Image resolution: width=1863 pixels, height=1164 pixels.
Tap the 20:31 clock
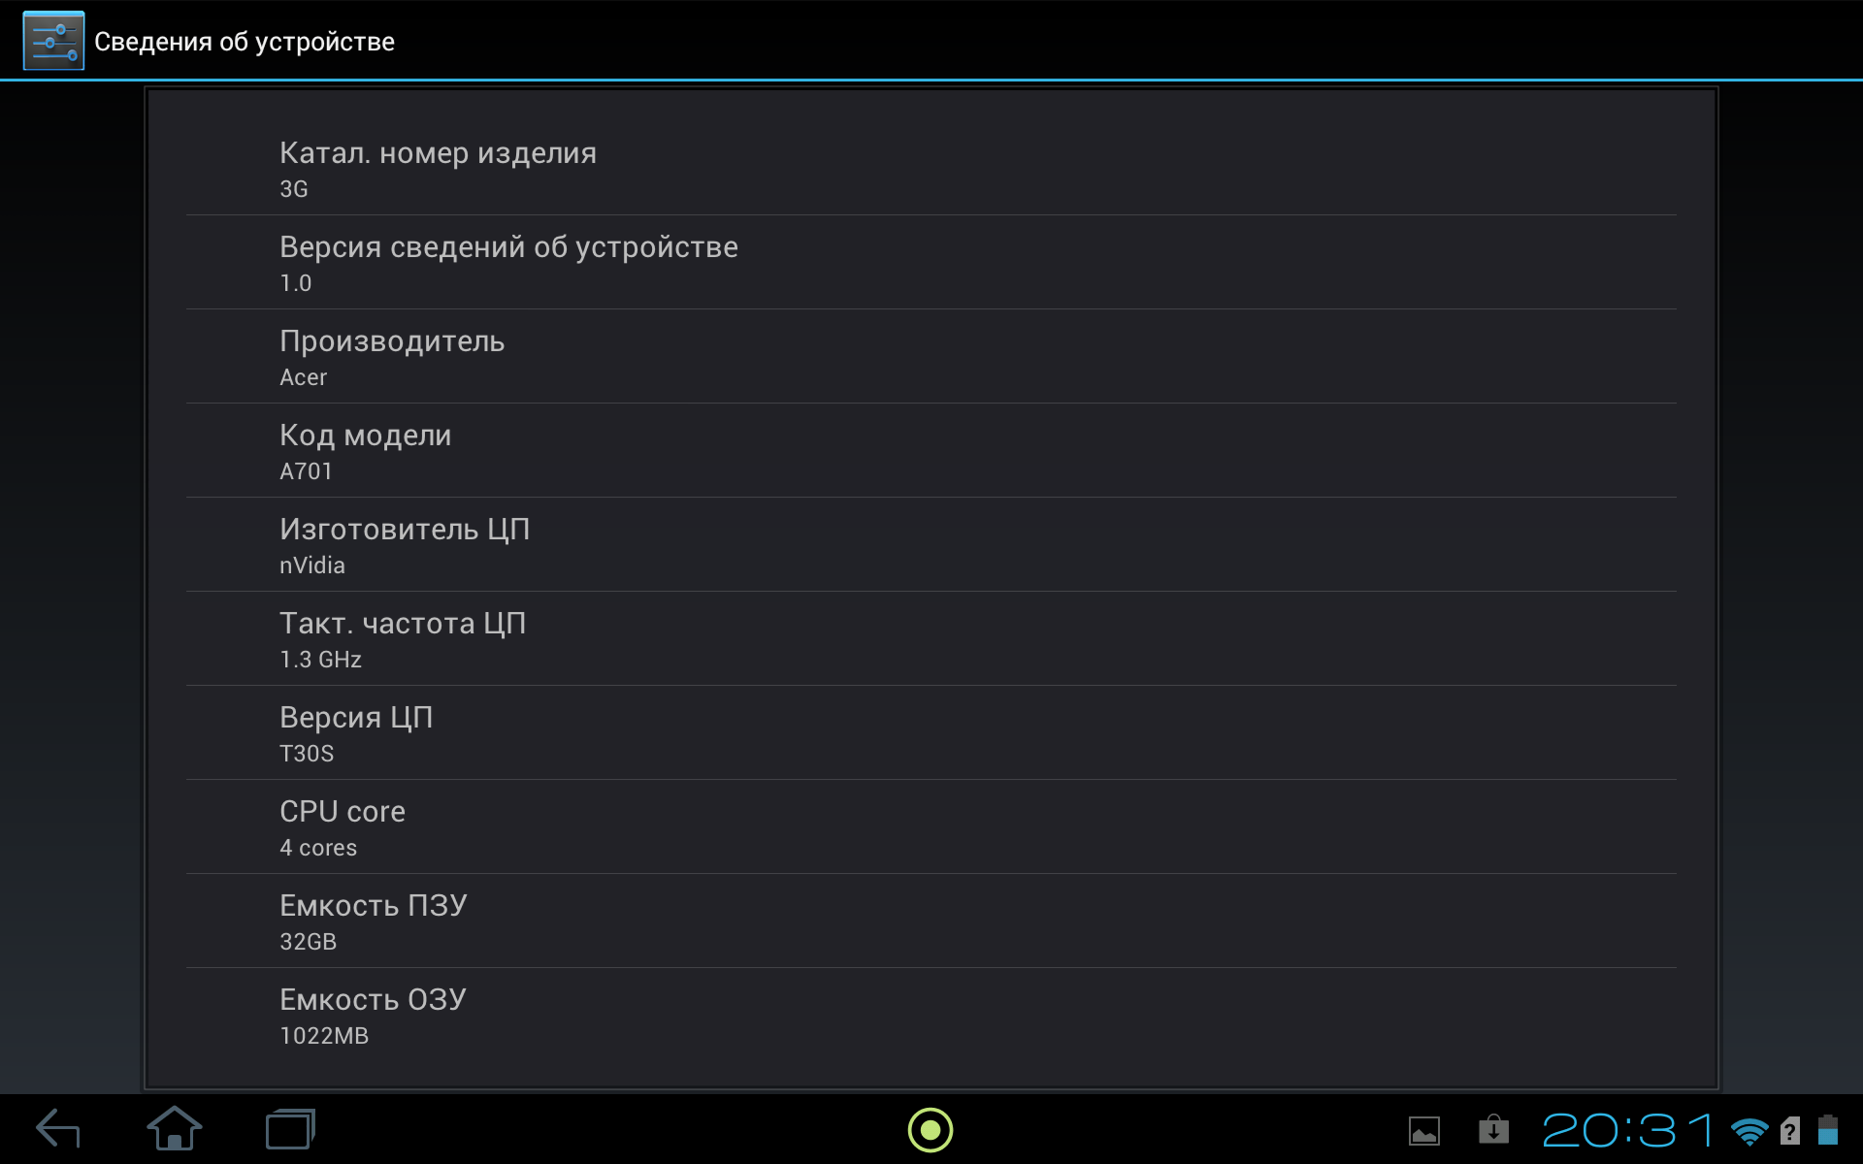coord(1629,1130)
